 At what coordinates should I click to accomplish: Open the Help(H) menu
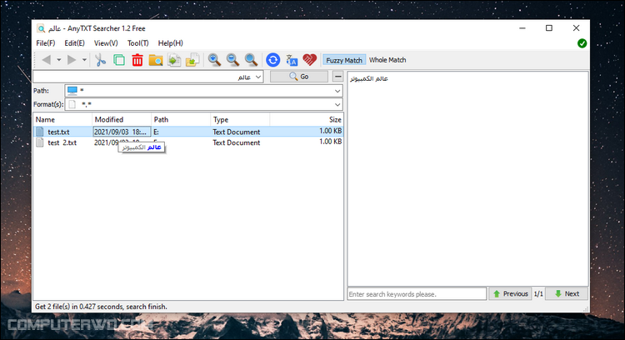click(x=171, y=43)
